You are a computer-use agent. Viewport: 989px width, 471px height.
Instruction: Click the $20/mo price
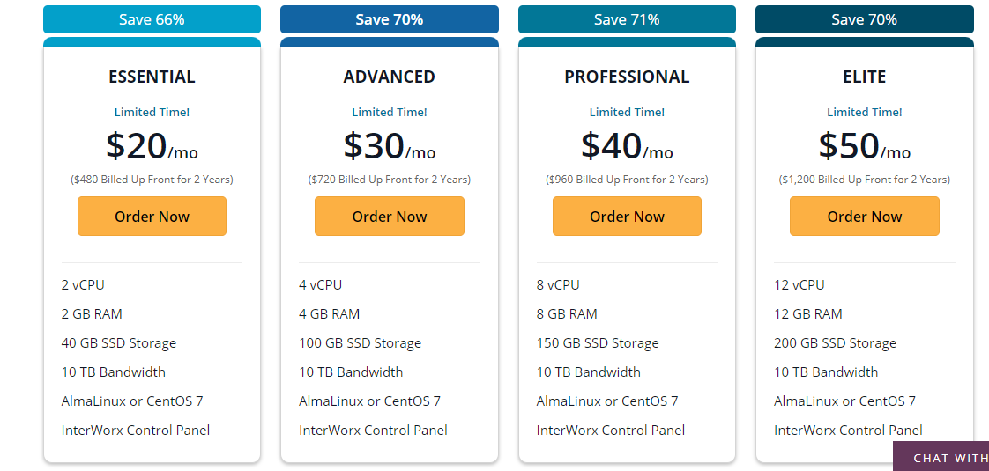(x=152, y=145)
